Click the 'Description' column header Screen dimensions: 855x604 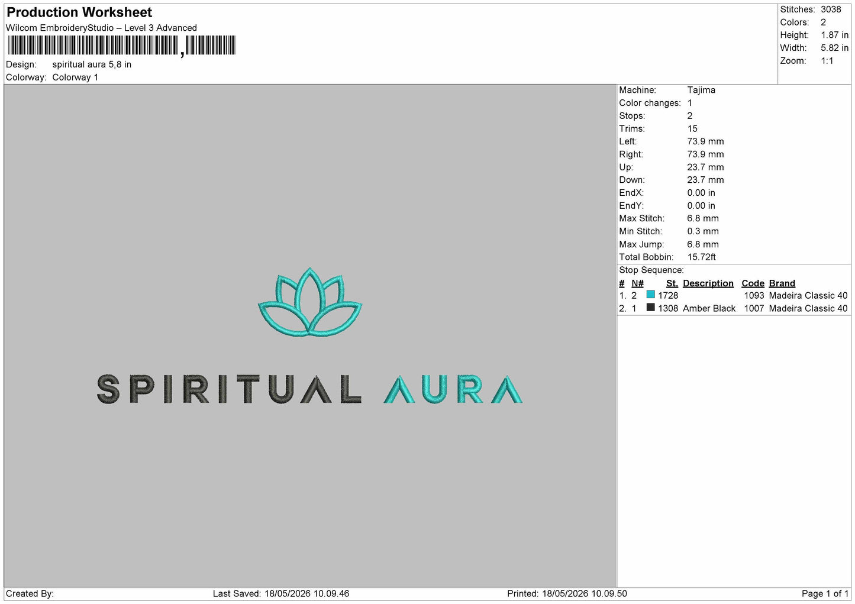pos(708,283)
